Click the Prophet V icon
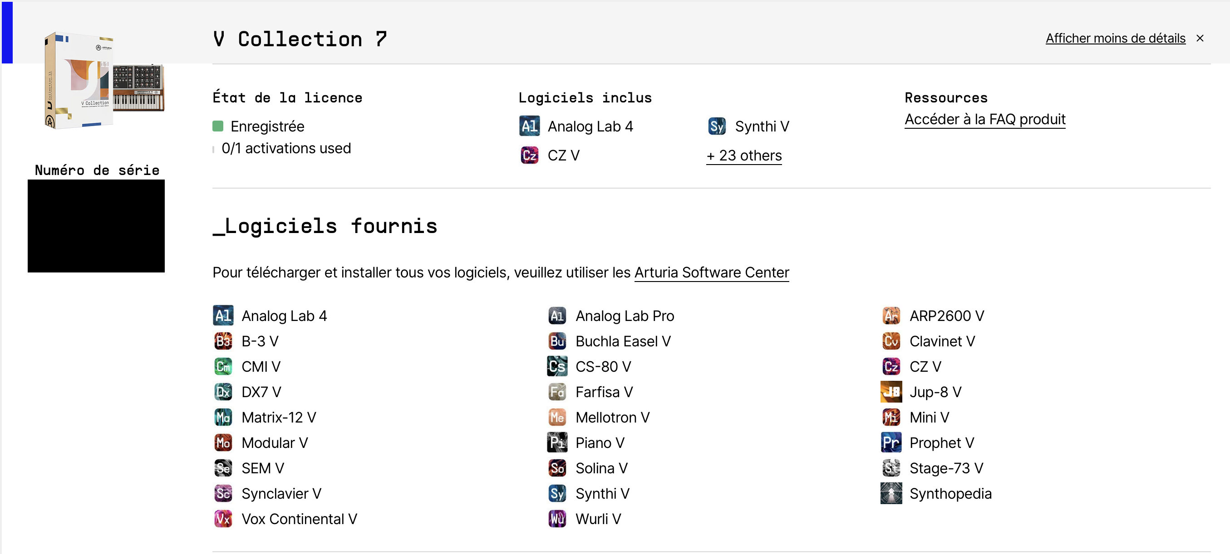 tap(891, 442)
